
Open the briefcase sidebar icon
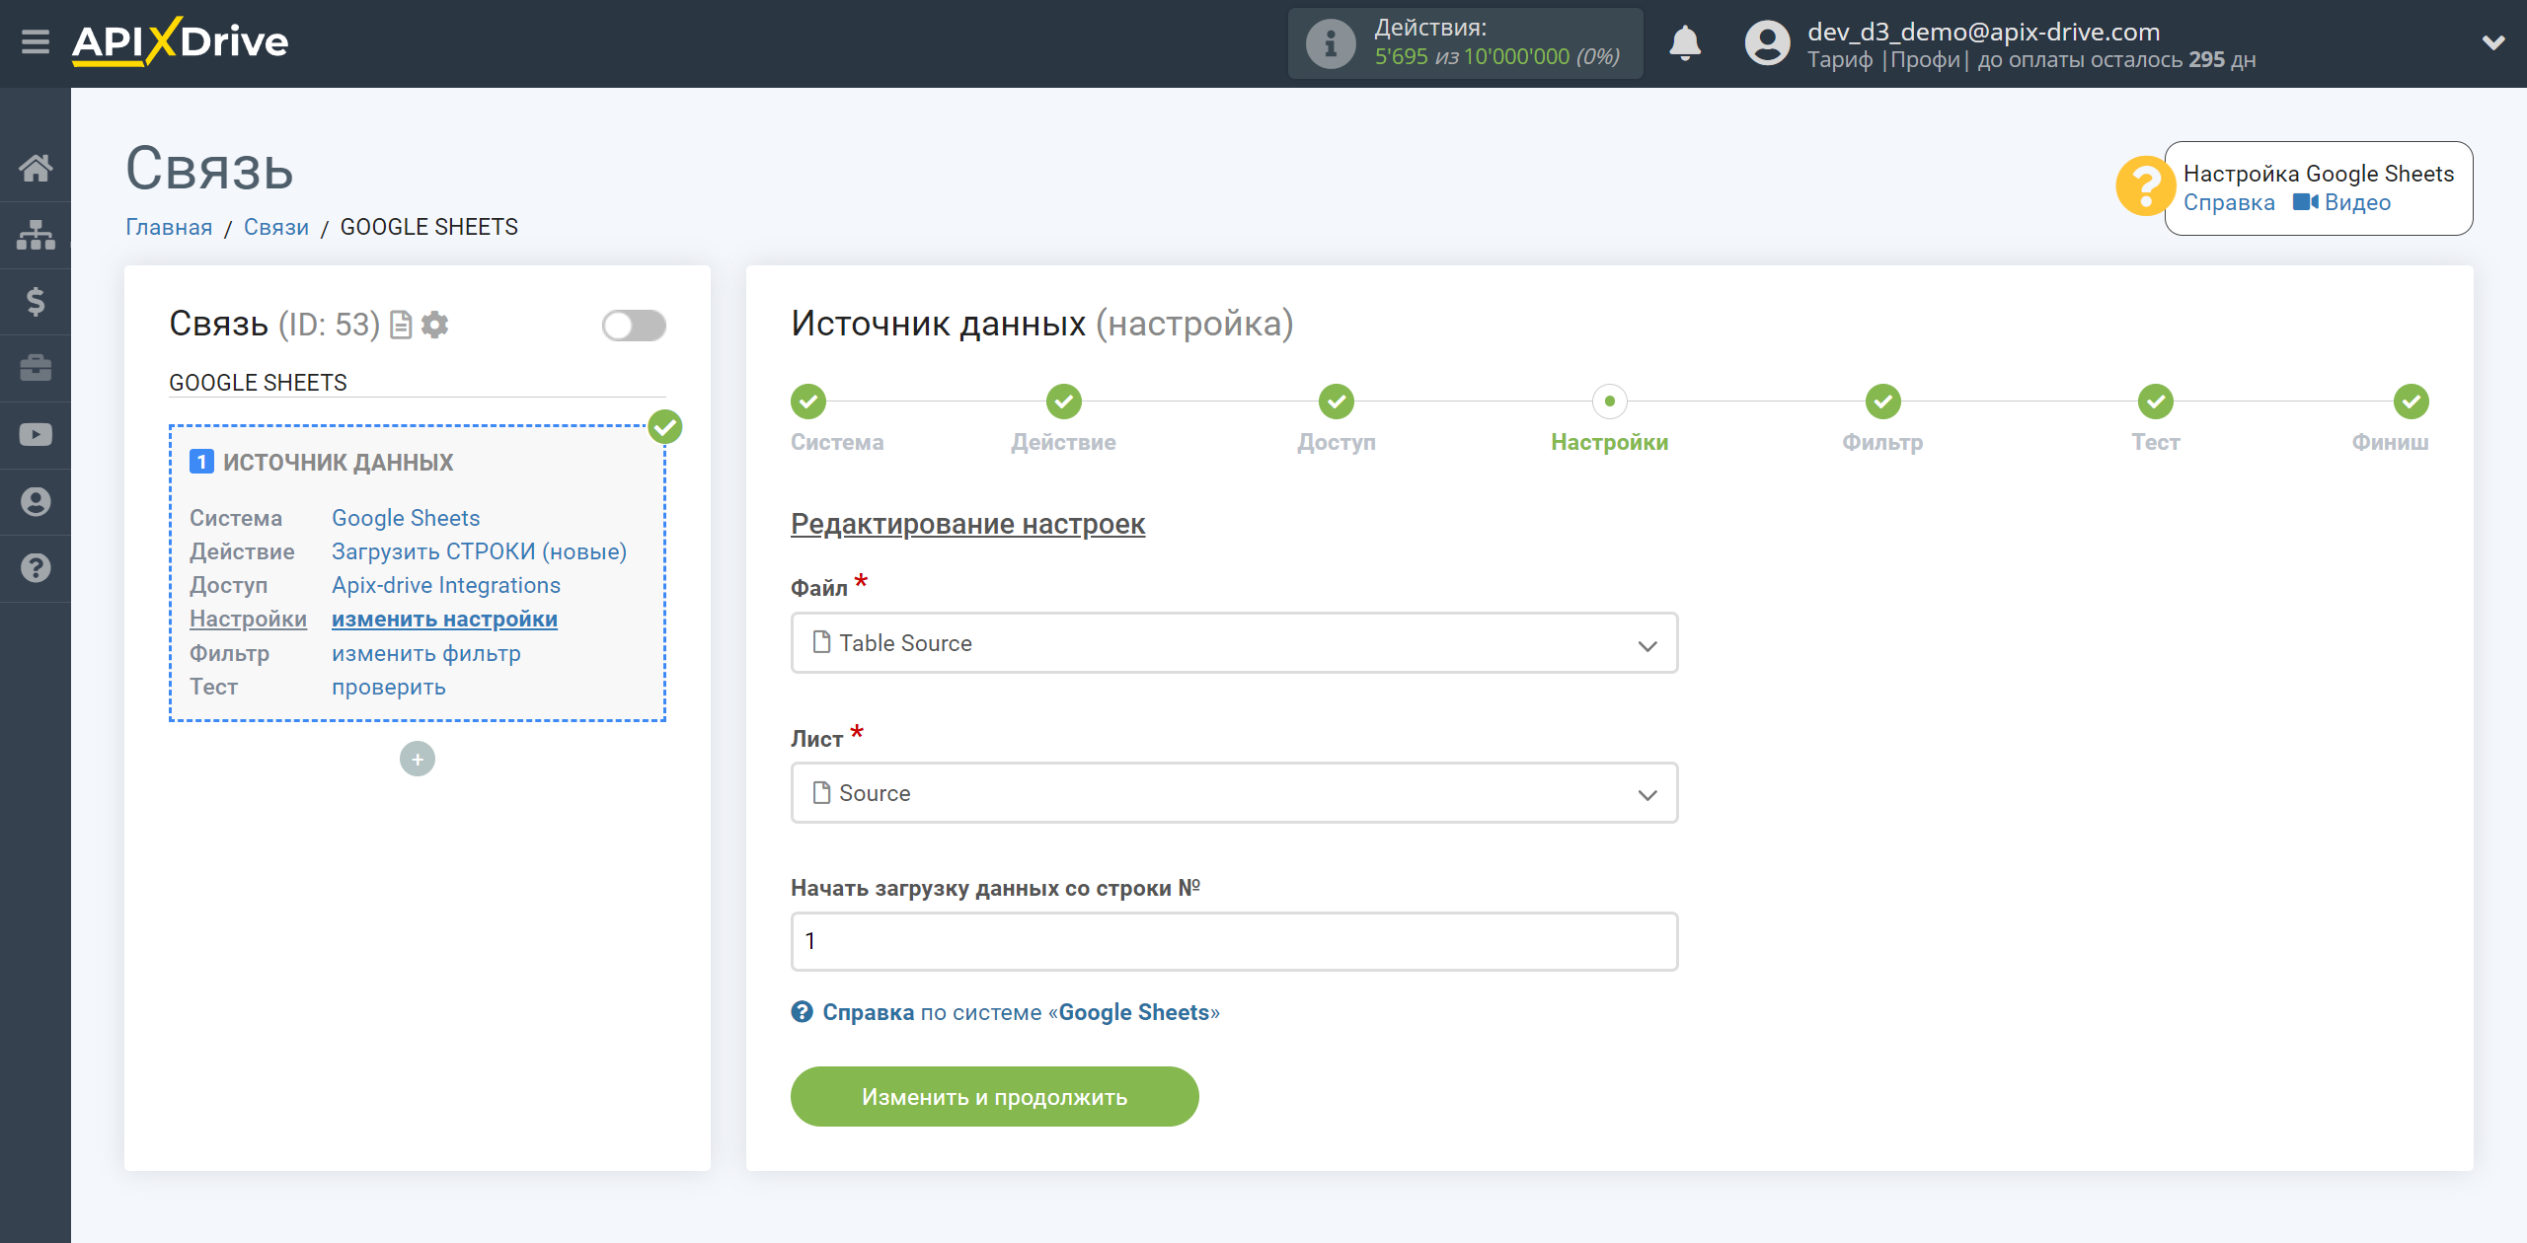point(36,368)
